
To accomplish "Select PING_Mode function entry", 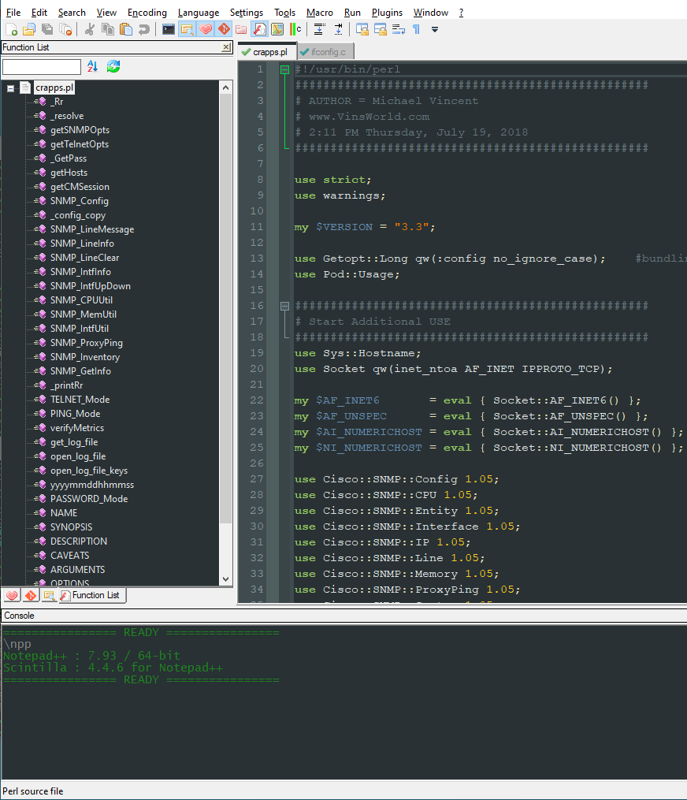I will pyautogui.click(x=75, y=414).
